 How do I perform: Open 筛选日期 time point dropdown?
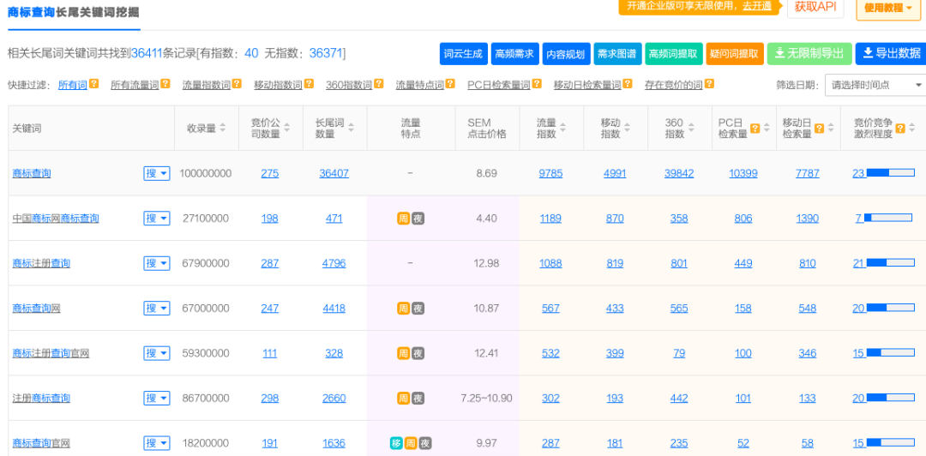(x=875, y=85)
